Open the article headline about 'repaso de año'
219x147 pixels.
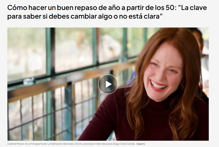107,12
